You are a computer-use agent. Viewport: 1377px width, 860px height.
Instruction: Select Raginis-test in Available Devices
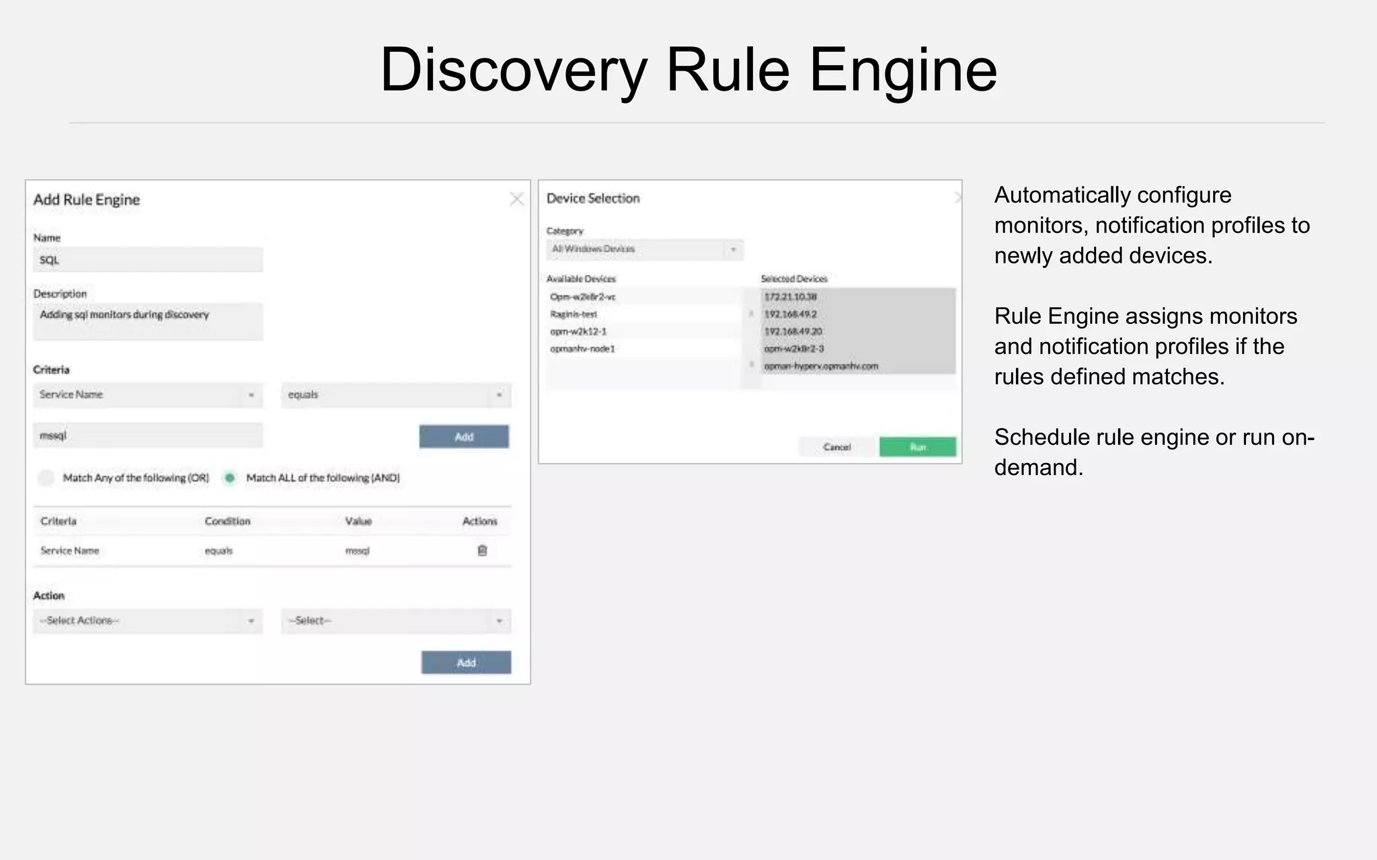pos(574,314)
